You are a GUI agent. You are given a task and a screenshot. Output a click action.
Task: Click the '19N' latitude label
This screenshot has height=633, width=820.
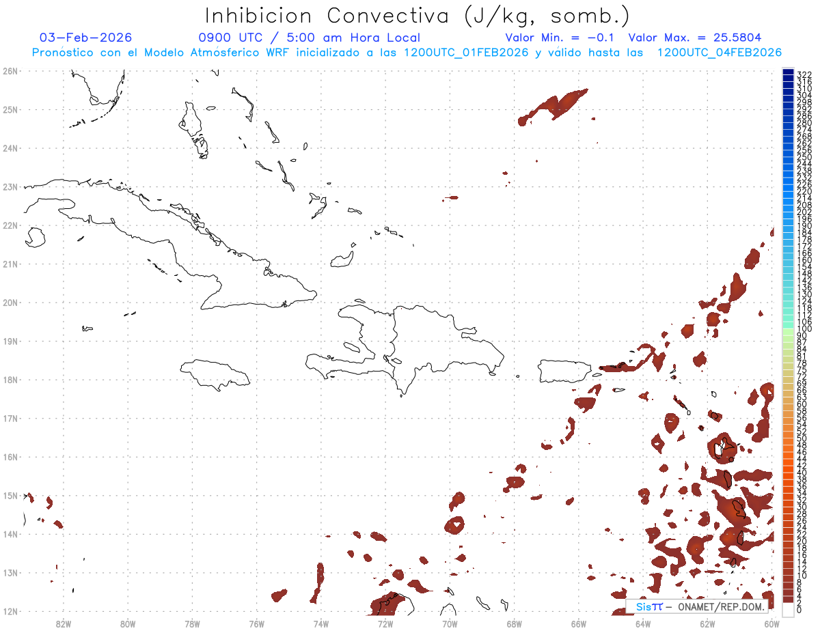point(10,341)
